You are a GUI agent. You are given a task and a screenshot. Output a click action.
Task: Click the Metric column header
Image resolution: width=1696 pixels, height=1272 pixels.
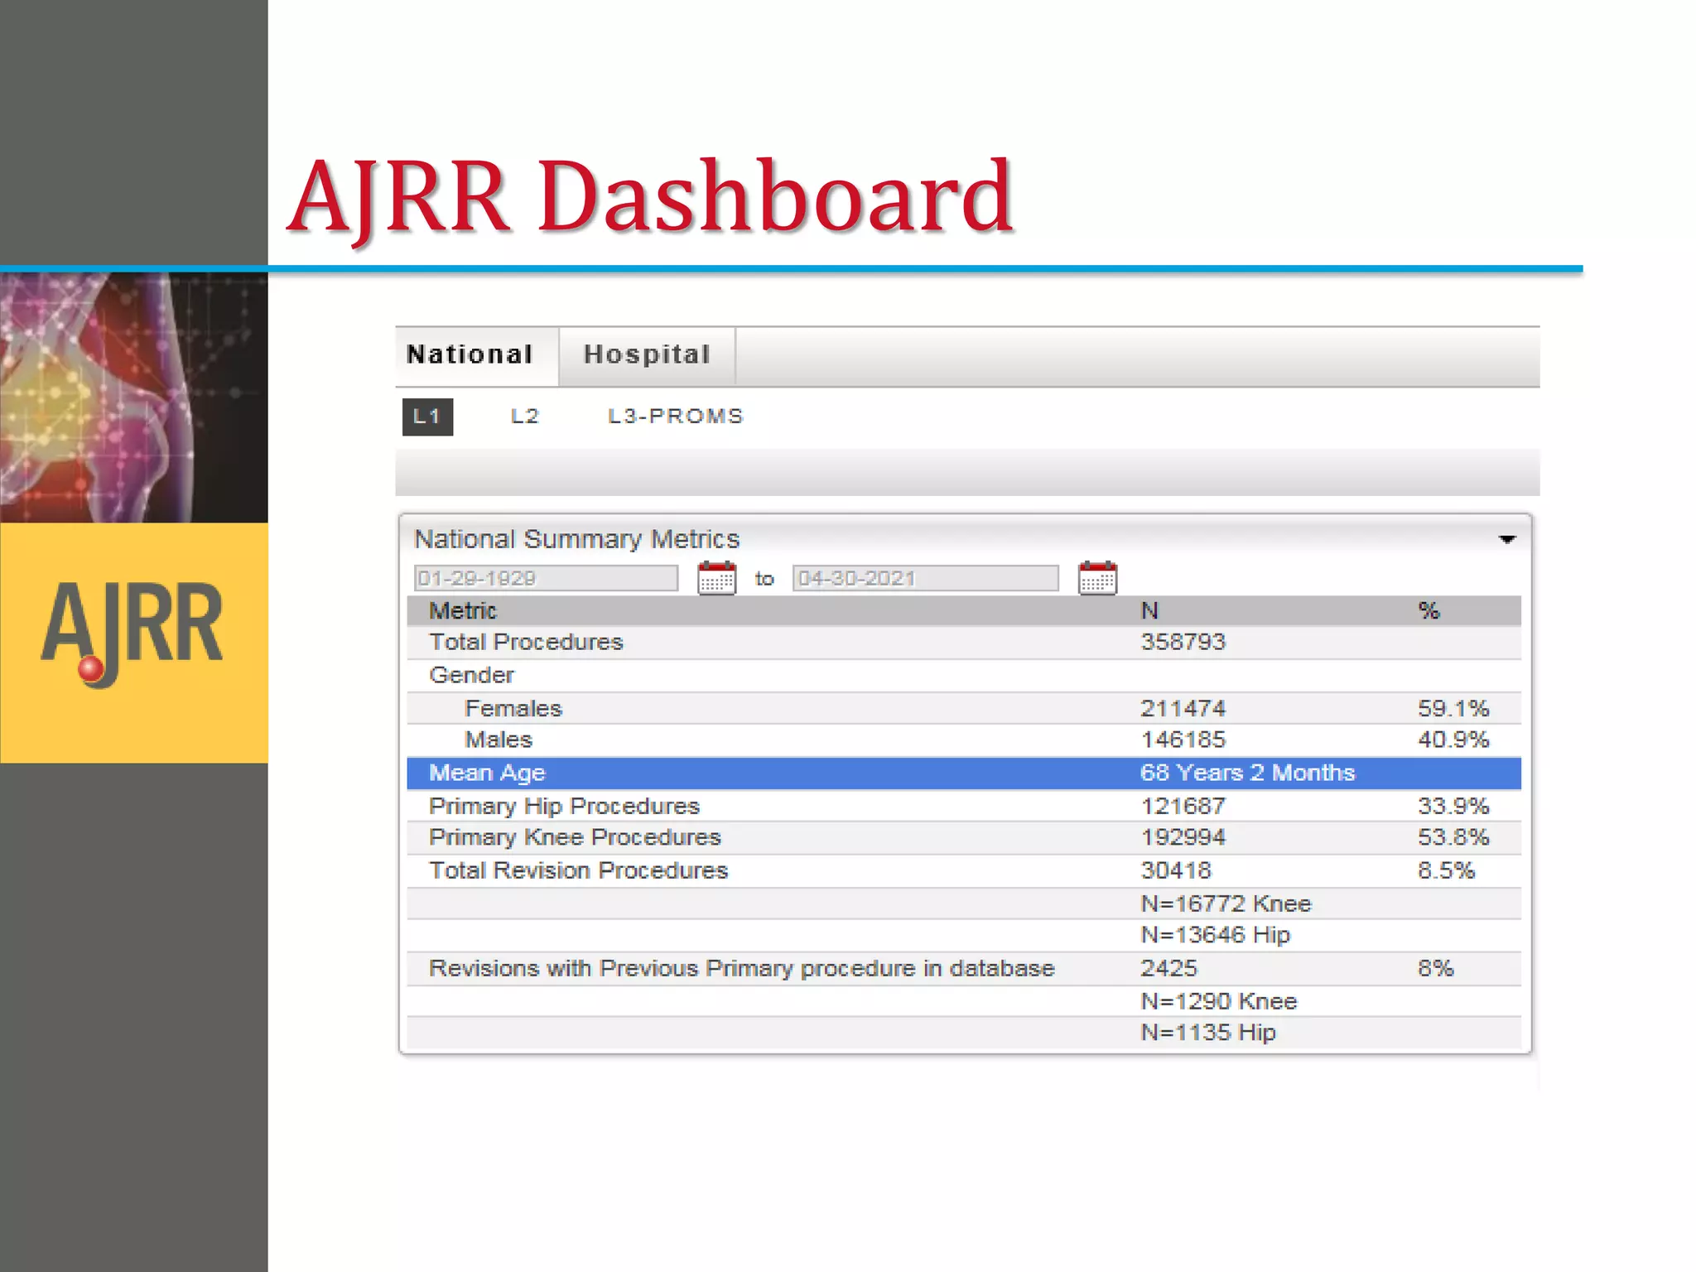click(x=463, y=611)
